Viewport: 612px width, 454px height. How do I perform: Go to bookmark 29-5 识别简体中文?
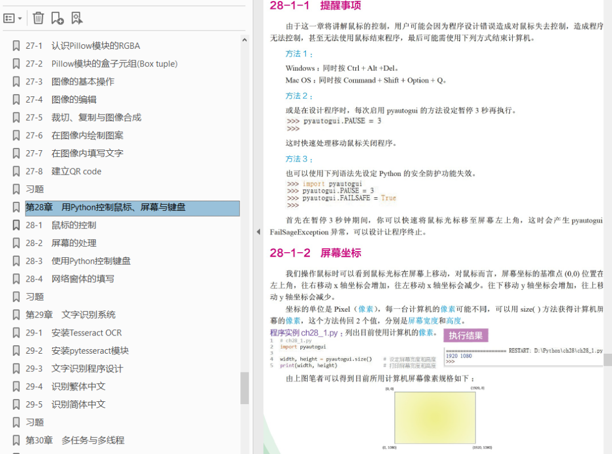tap(66, 405)
